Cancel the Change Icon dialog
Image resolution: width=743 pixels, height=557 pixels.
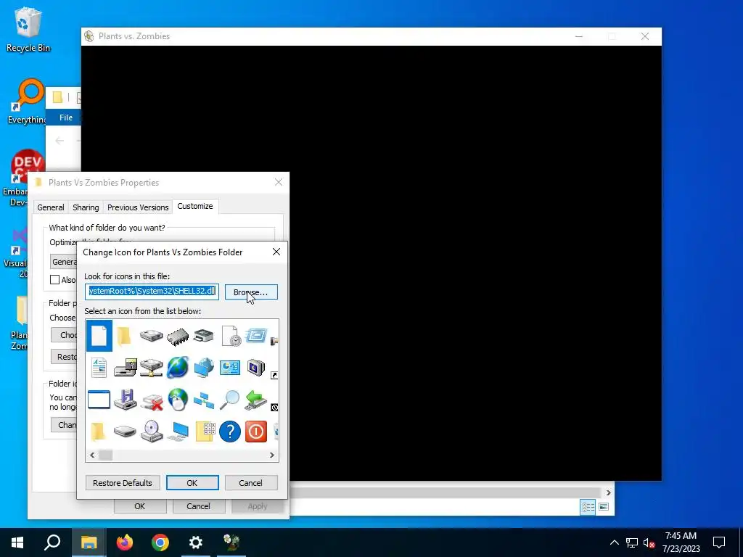pos(251,482)
